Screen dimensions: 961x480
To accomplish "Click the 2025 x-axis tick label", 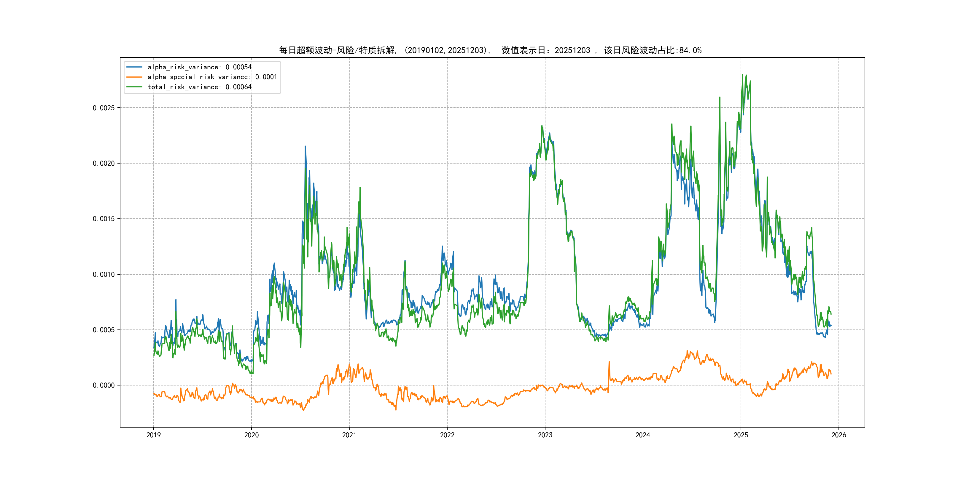I will coord(741,435).
